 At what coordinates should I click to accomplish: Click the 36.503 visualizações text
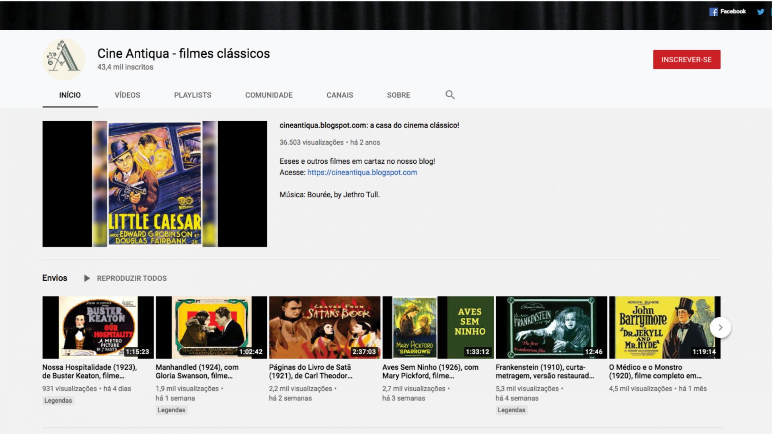(x=312, y=142)
